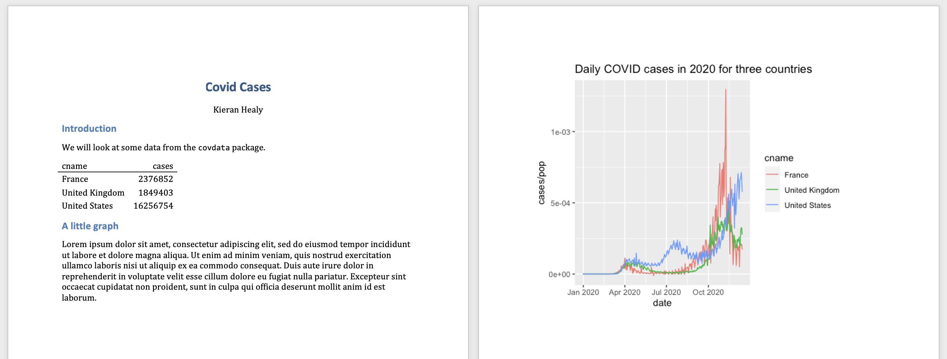Click the United States blue legend swatch
The width and height of the screenshot is (947, 359).
click(x=772, y=205)
